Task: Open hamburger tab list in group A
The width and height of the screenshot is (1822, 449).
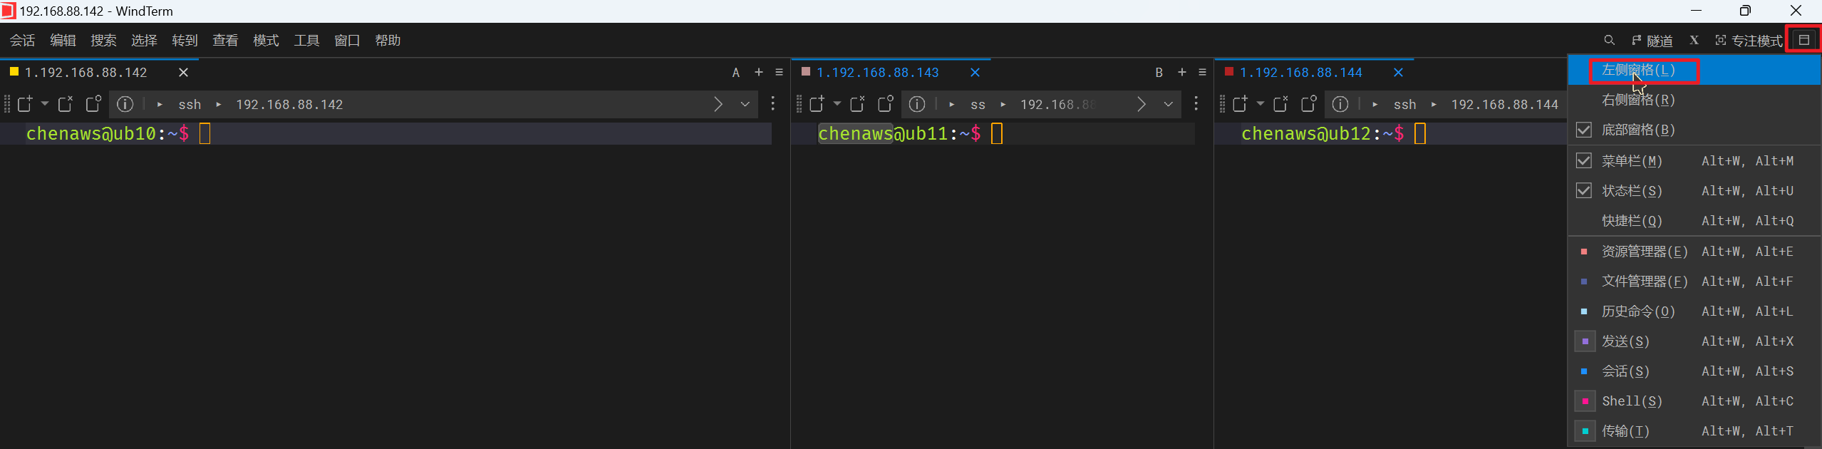Action: tap(779, 72)
